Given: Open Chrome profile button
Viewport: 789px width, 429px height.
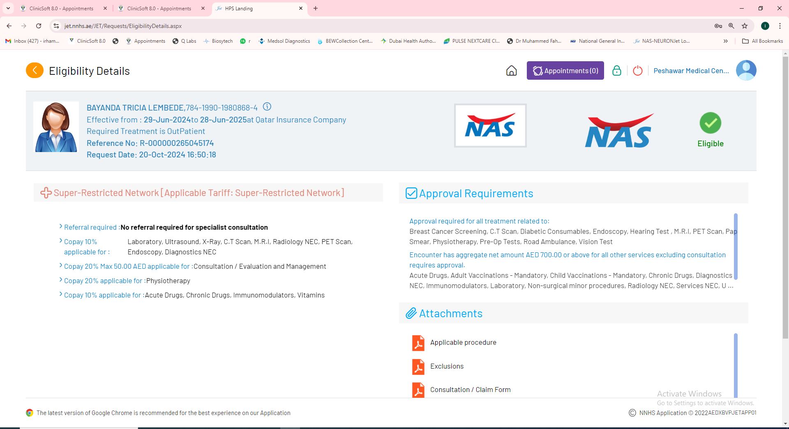Looking at the screenshot, I should (765, 26).
